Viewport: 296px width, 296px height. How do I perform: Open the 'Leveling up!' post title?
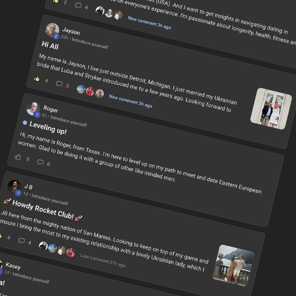(x=48, y=128)
